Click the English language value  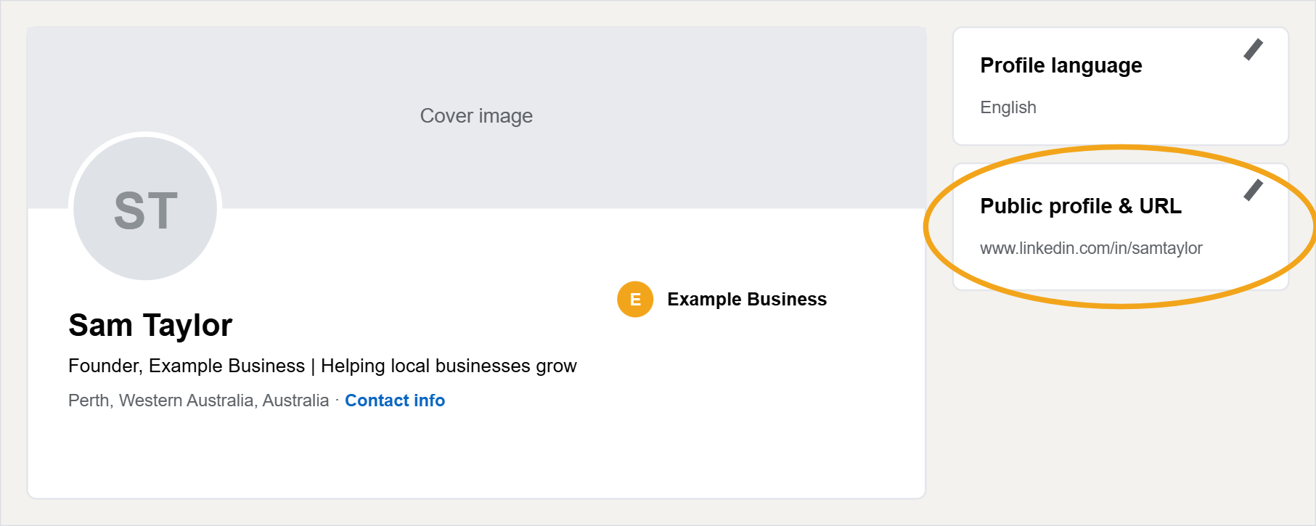click(1008, 107)
